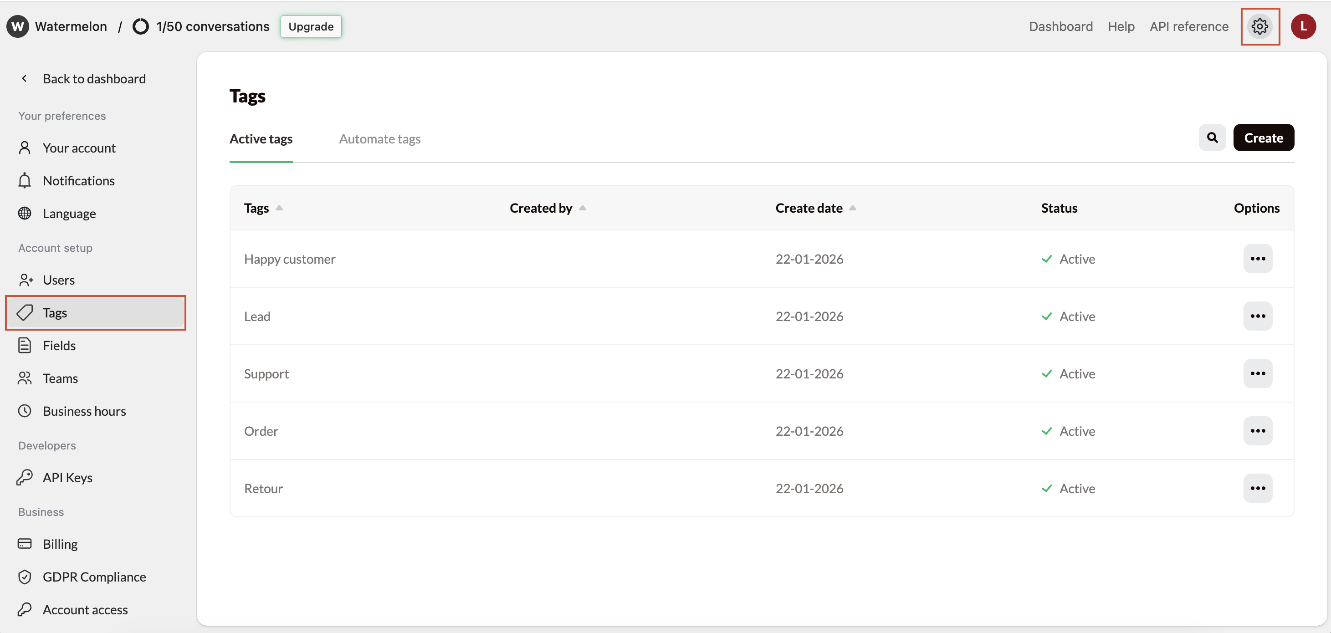Switch to the Automate tags tab
Image resolution: width=1331 pixels, height=633 pixels.
[x=380, y=138]
